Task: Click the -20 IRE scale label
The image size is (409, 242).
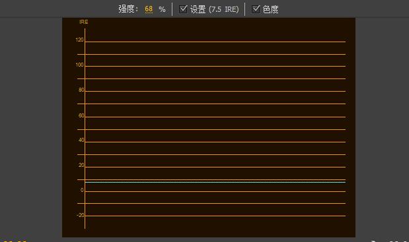Action: pyautogui.click(x=81, y=215)
